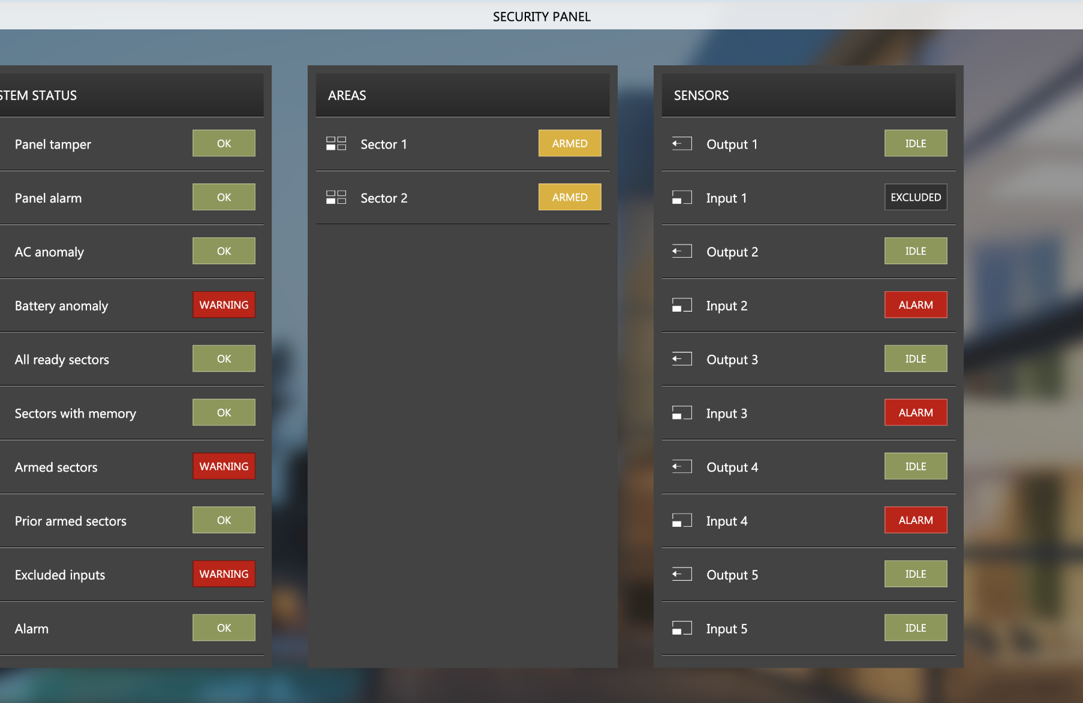The image size is (1083, 703).
Task: Click the Output 5 sensor icon
Action: 682,575
